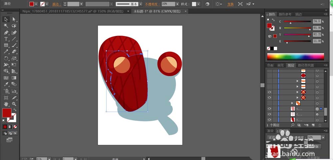Click the 描边 stroke label link
The height and width of the screenshot is (160, 333).
coord(57,4)
